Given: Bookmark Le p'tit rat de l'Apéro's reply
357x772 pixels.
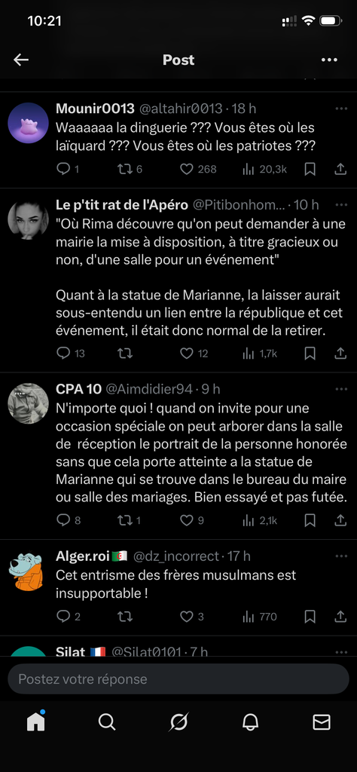Looking at the screenshot, I should (310, 353).
